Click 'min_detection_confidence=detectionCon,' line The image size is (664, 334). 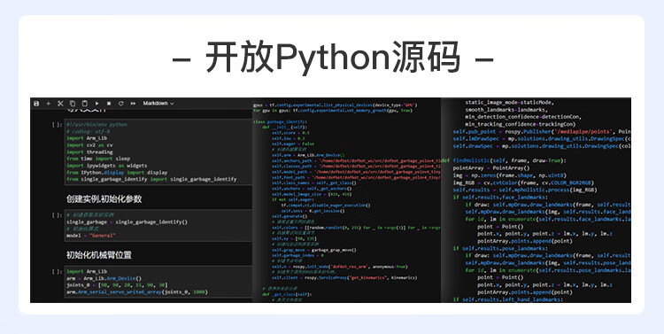click(523, 117)
